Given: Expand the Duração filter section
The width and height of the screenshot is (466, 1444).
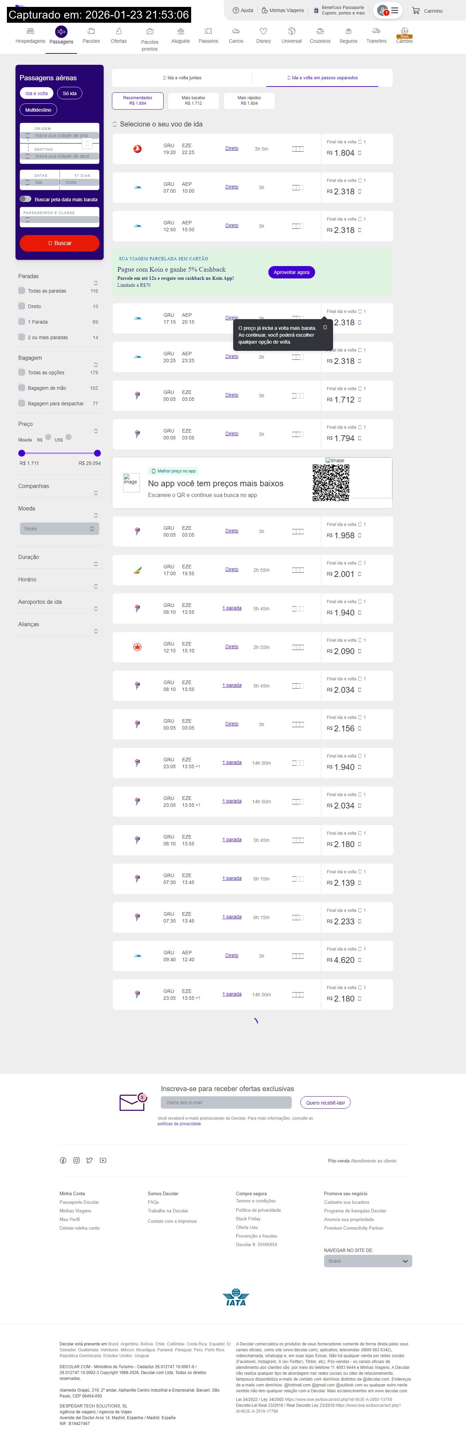Looking at the screenshot, I should 95,564.
